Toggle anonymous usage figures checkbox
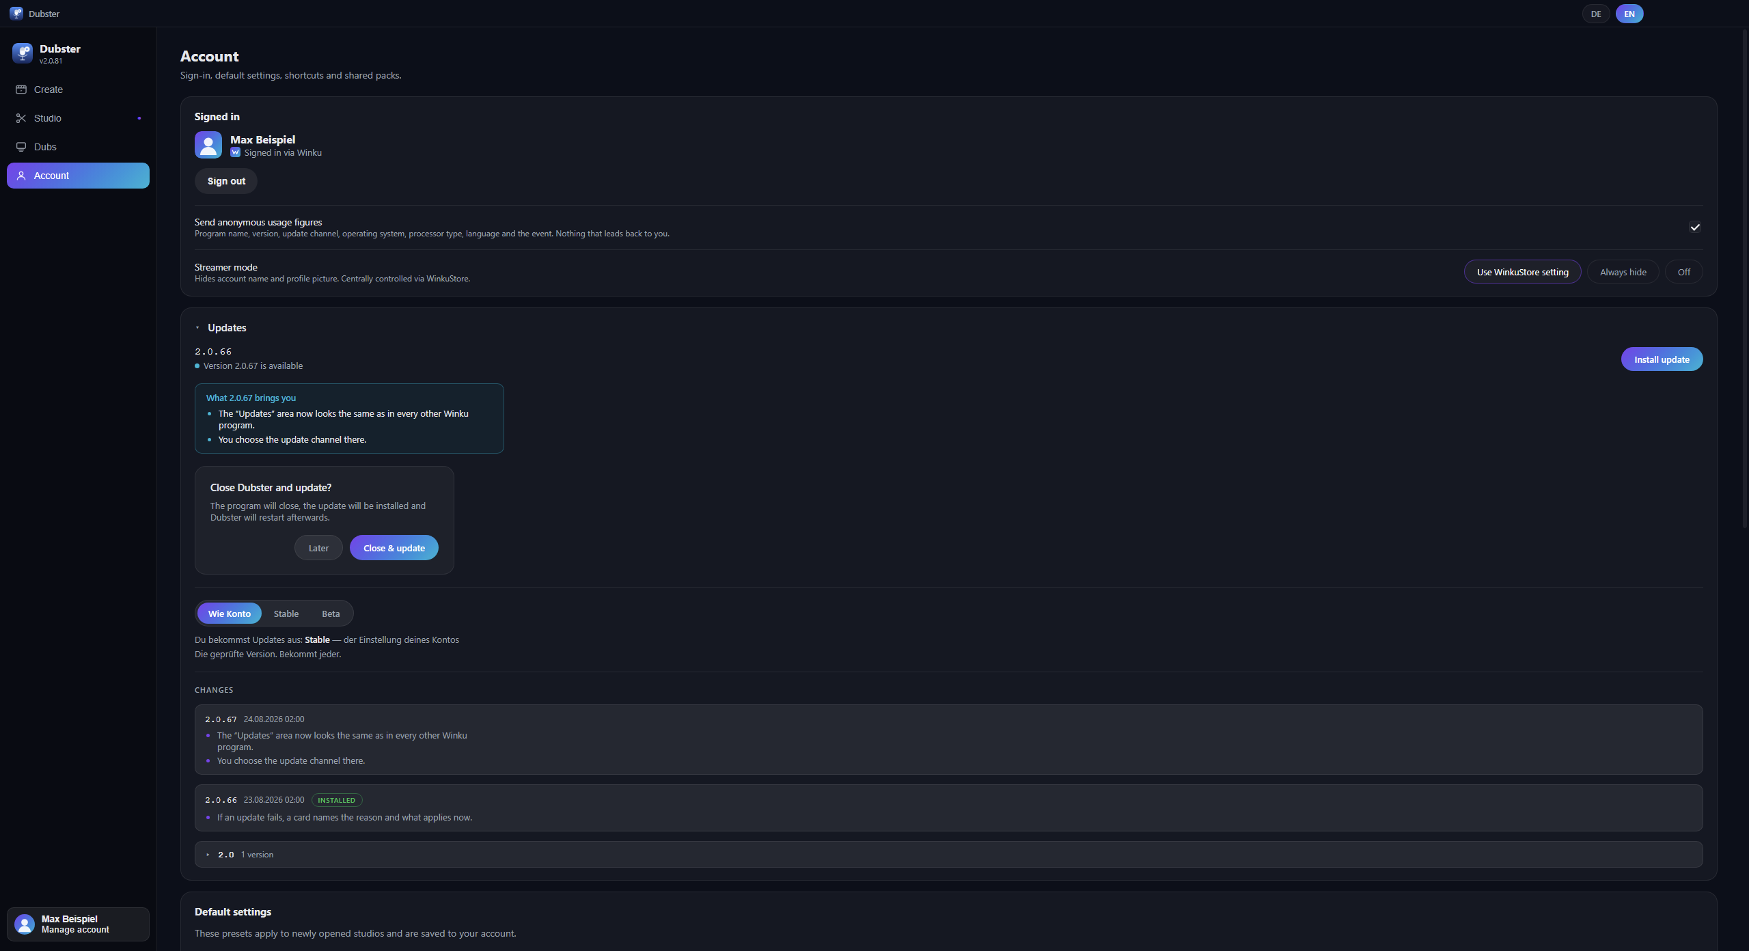This screenshot has width=1749, height=951. click(x=1695, y=227)
